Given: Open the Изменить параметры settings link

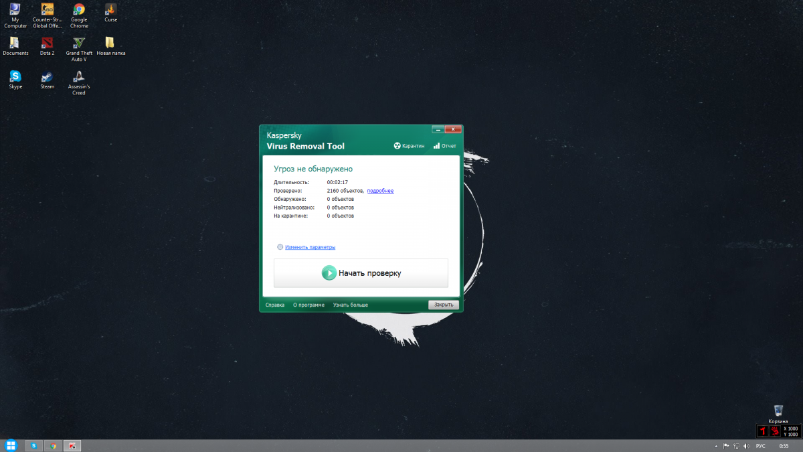Looking at the screenshot, I should [310, 247].
